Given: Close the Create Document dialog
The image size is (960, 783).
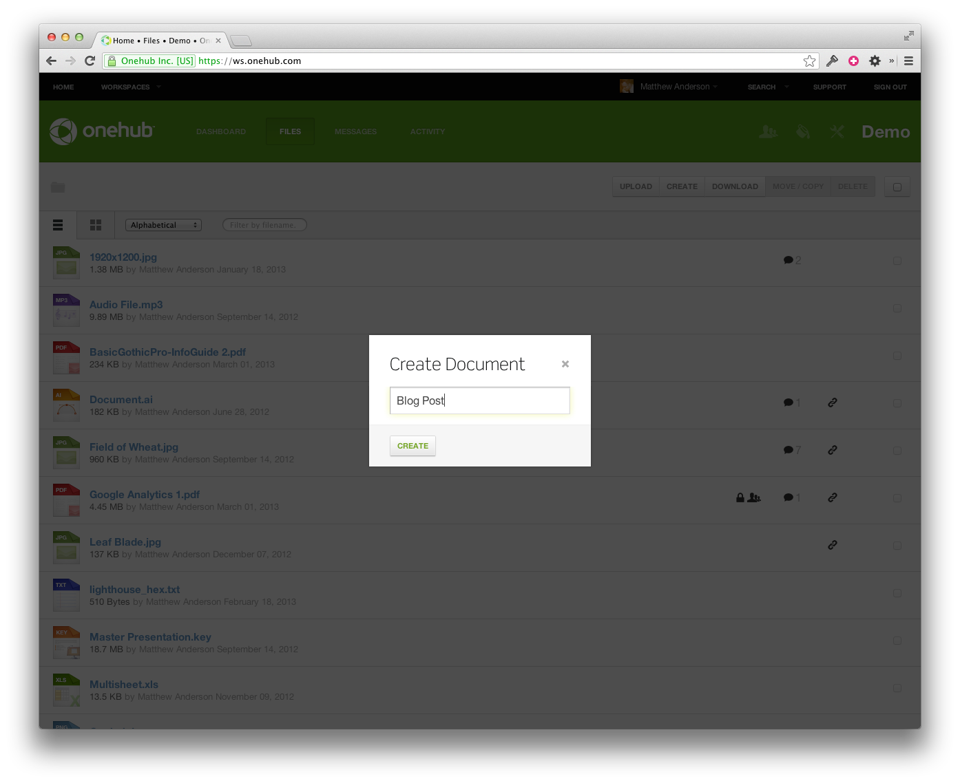Looking at the screenshot, I should (x=565, y=364).
